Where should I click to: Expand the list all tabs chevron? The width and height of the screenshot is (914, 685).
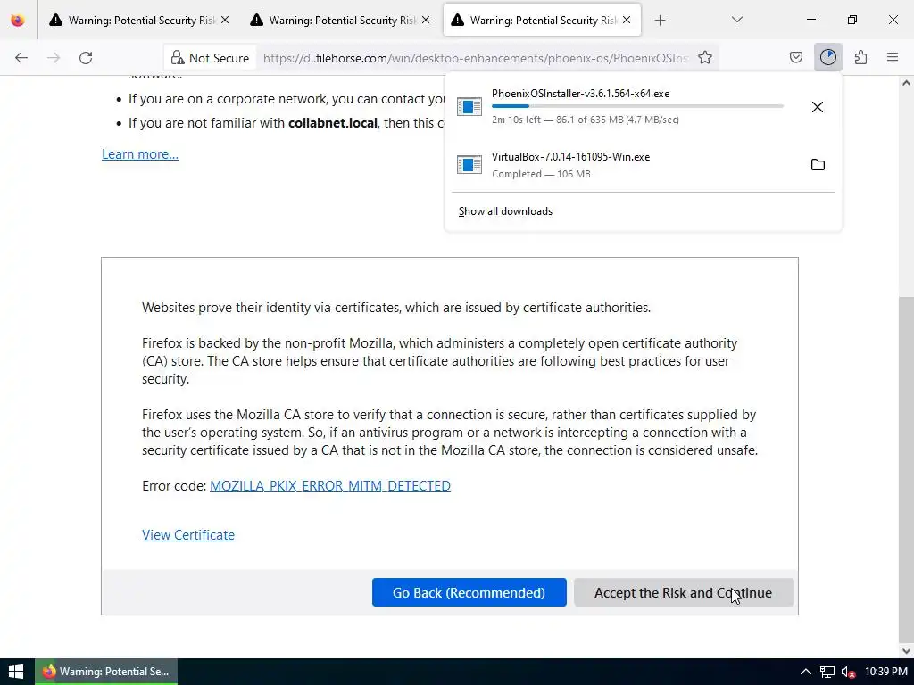point(736,20)
